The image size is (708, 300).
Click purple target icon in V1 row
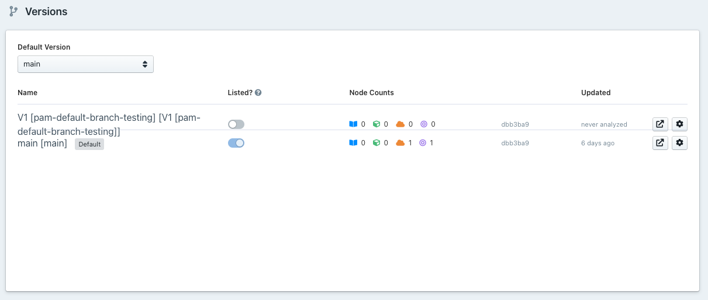[x=424, y=124]
